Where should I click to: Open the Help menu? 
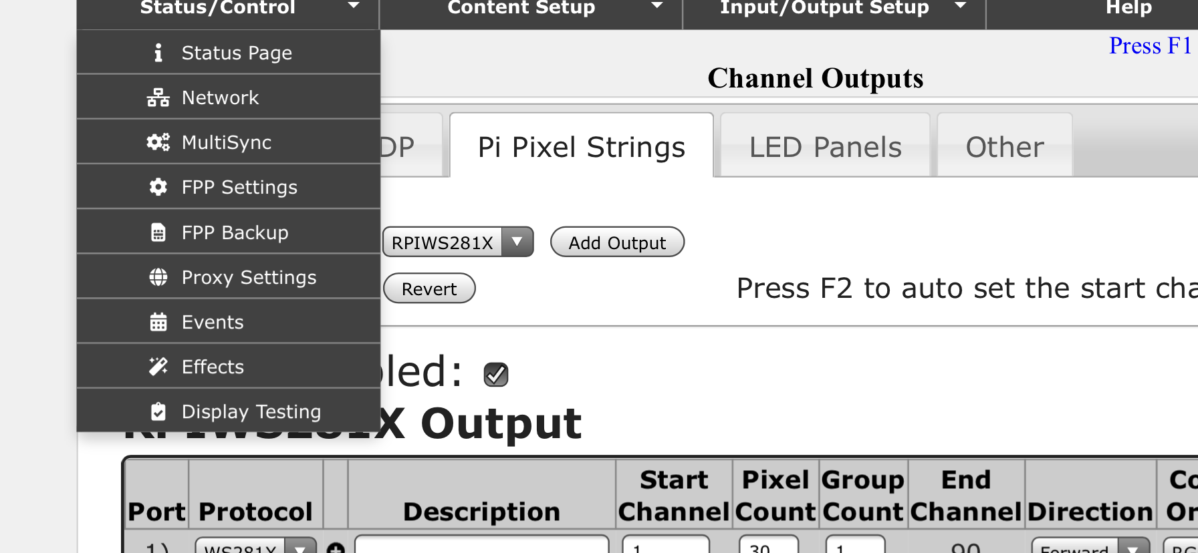pyautogui.click(x=1128, y=8)
